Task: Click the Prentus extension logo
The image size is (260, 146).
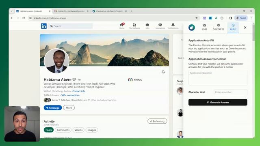Action: coord(191,28)
